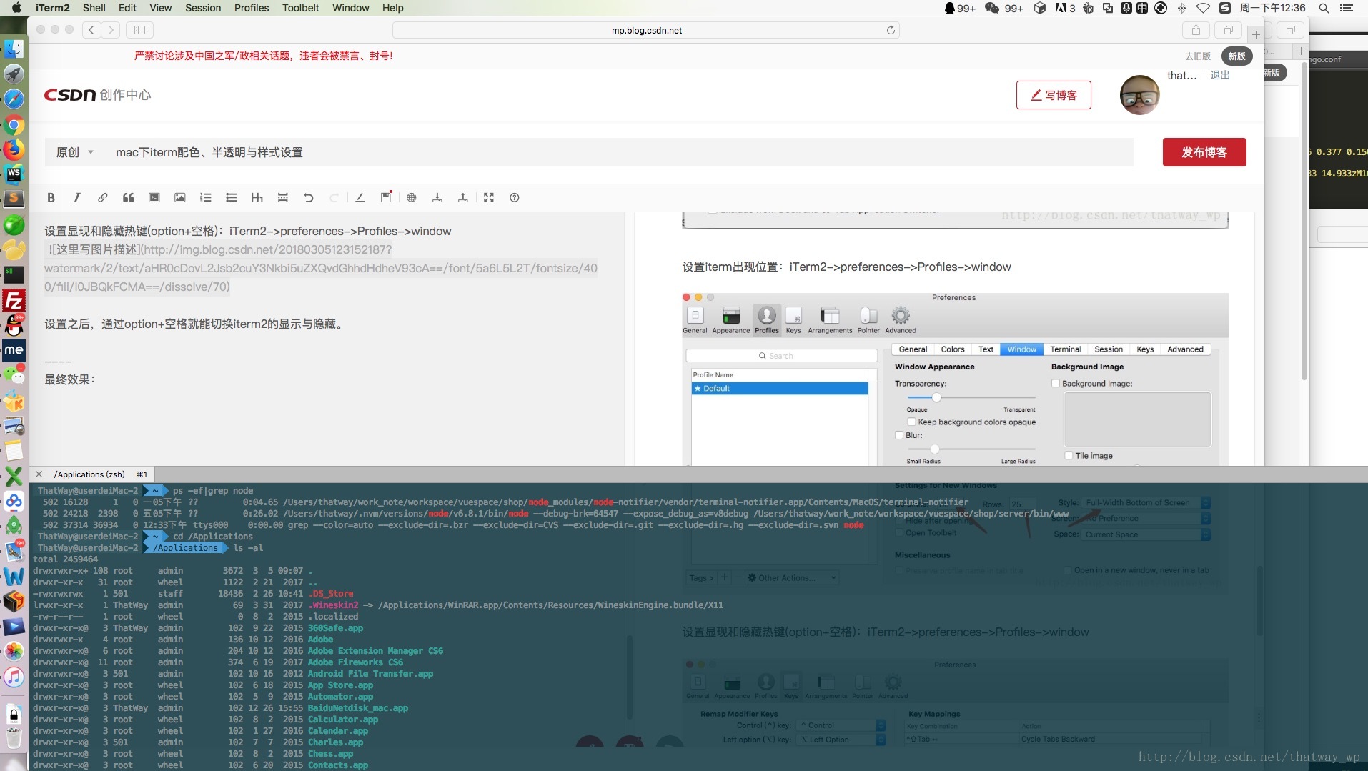Open WebStorm from the dock
1368x771 pixels.
(14, 174)
